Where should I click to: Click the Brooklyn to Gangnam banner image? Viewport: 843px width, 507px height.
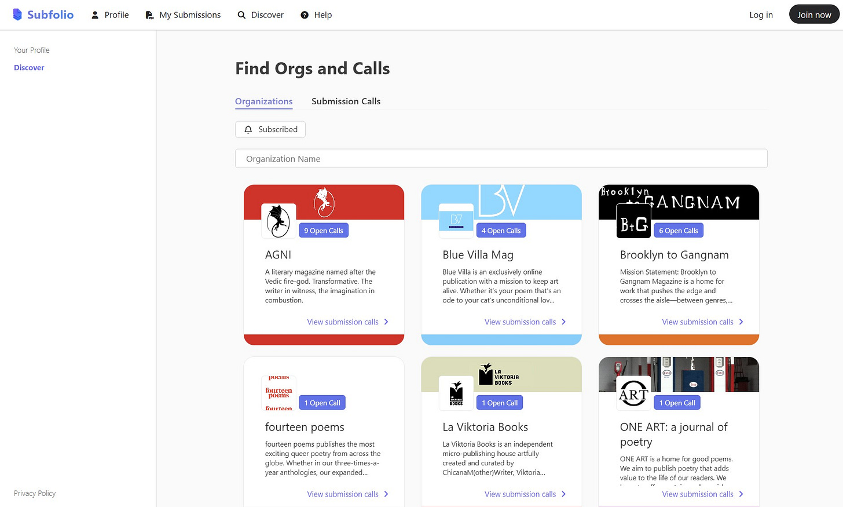coord(679,202)
